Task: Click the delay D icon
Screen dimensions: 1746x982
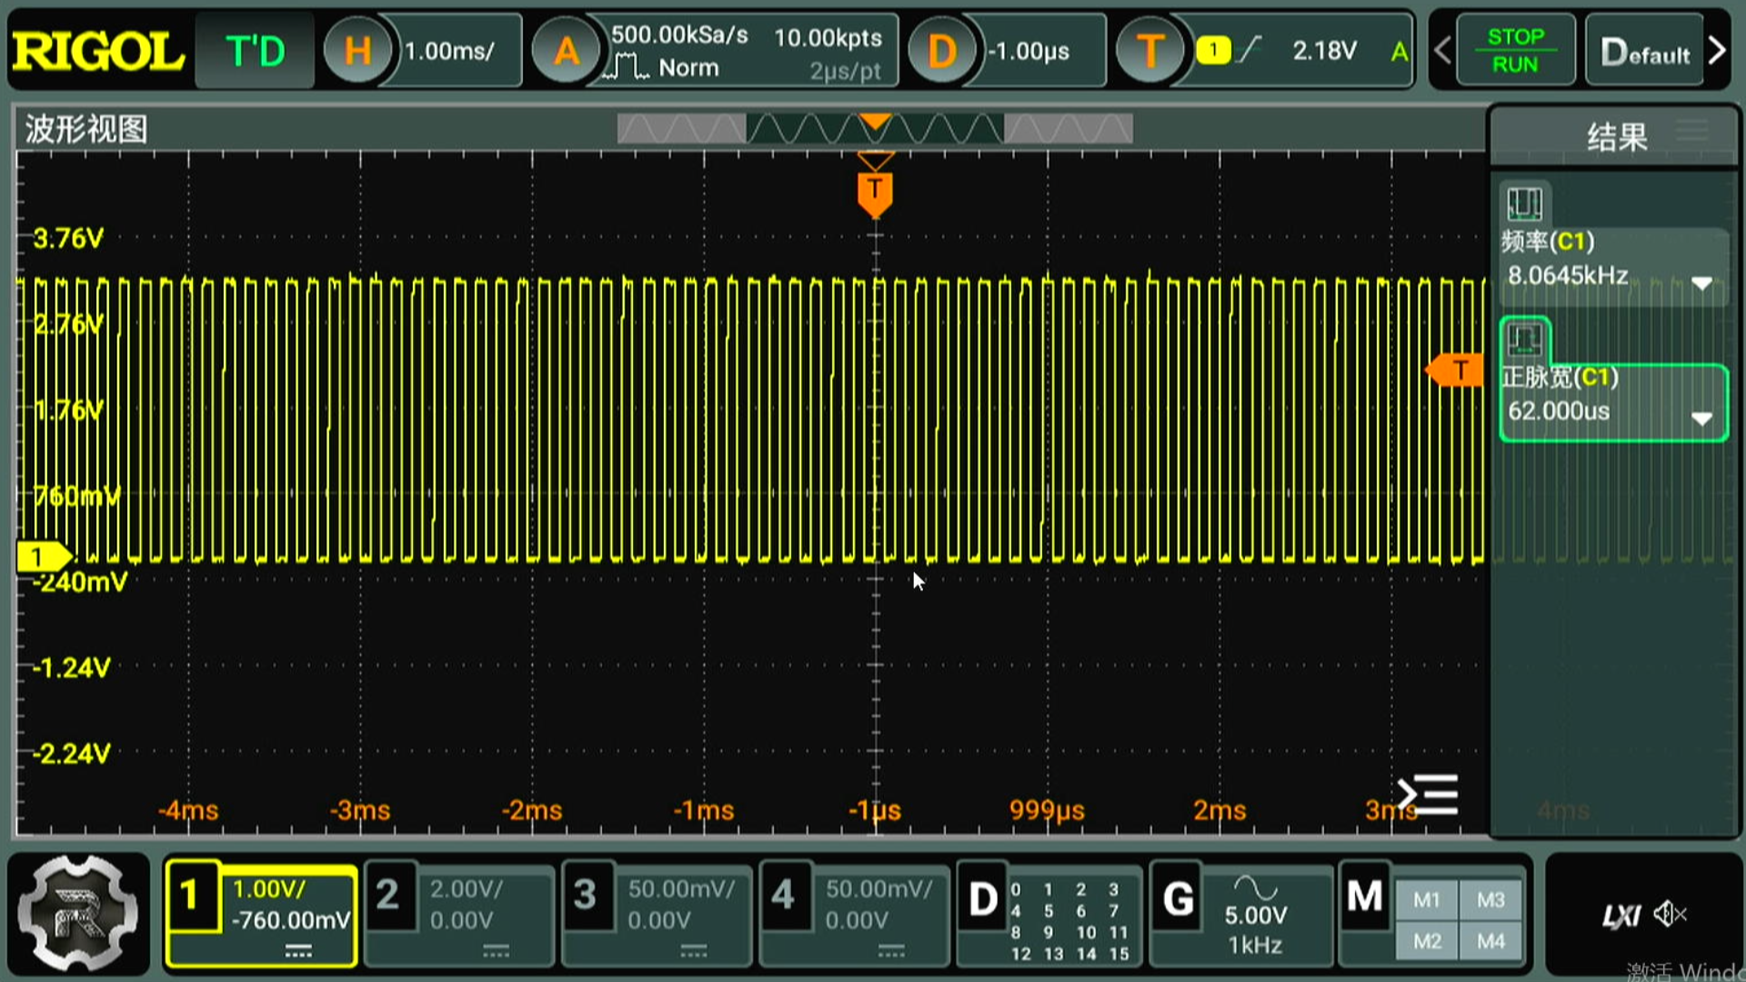Action: pos(941,51)
